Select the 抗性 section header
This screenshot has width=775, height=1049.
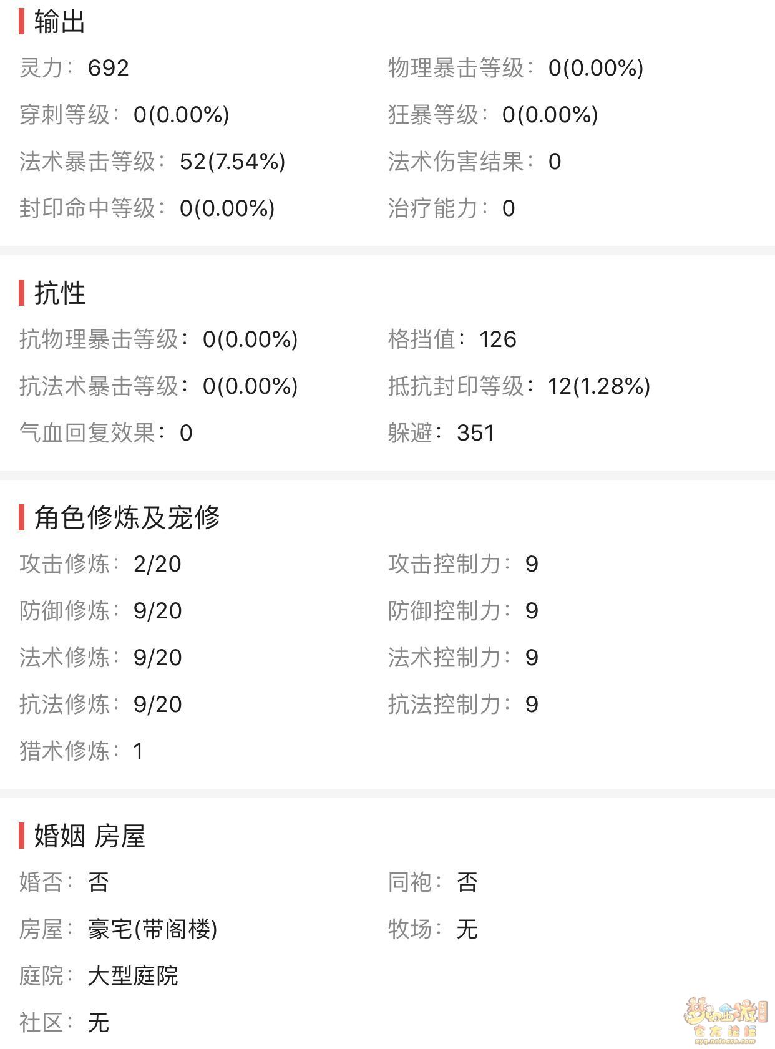59,293
